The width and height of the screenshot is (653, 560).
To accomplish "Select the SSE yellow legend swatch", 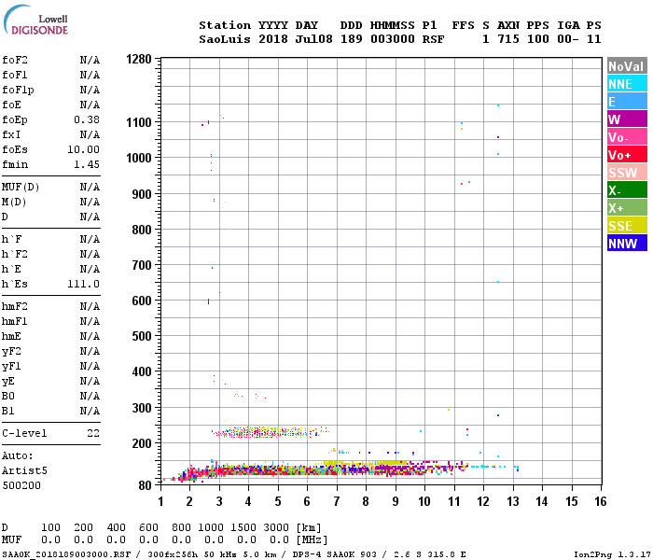I will pos(627,226).
